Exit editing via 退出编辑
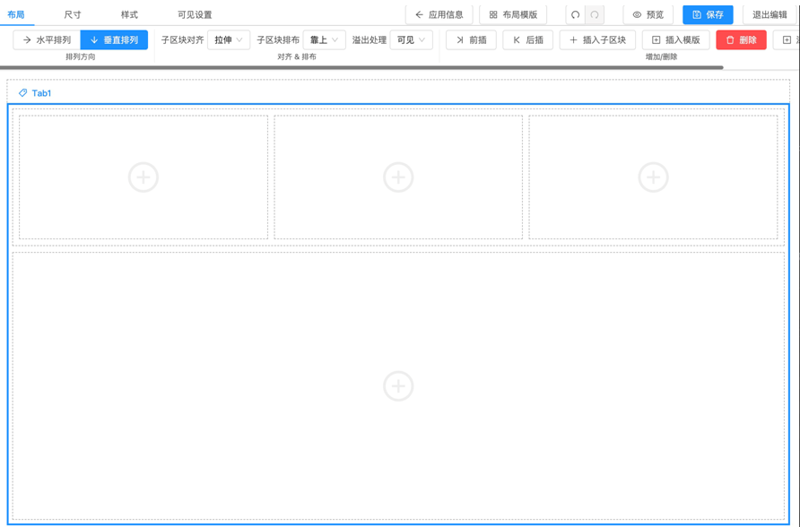800x527 pixels. [770, 14]
